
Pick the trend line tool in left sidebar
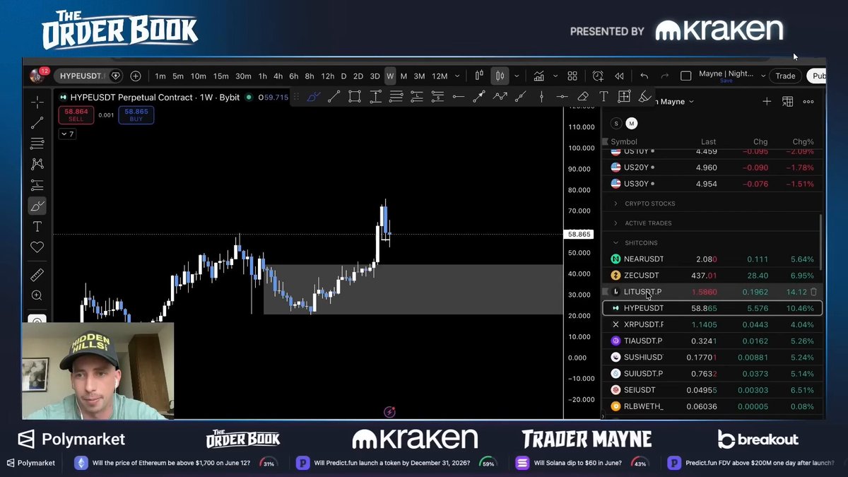[x=37, y=123]
